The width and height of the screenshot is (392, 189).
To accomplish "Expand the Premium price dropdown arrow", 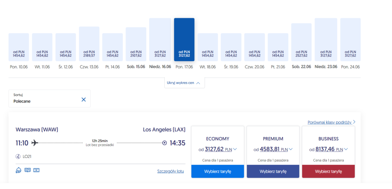I will pyautogui.click(x=291, y=149).
